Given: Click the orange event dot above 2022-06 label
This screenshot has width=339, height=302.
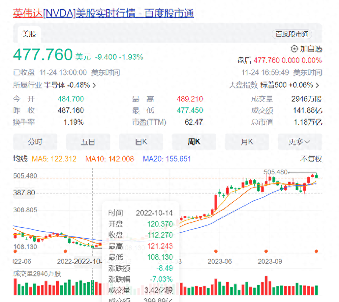Looking at the screenshot, I should (15, 251).
